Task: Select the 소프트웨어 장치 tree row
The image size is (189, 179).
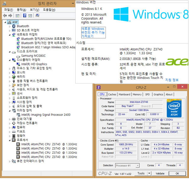Action: click(x=27, y=98)
